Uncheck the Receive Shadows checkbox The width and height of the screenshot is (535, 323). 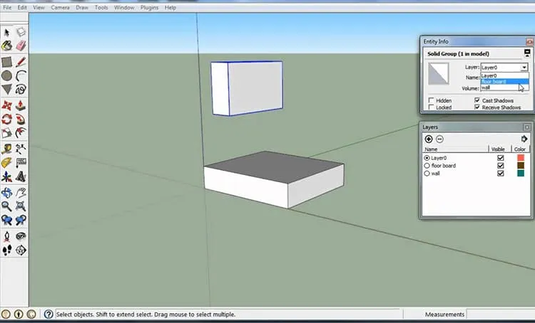[477, 107]
